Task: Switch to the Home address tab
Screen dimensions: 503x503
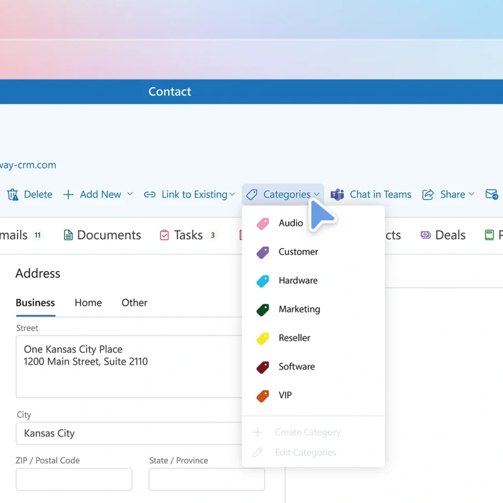Action: [88, 302]
